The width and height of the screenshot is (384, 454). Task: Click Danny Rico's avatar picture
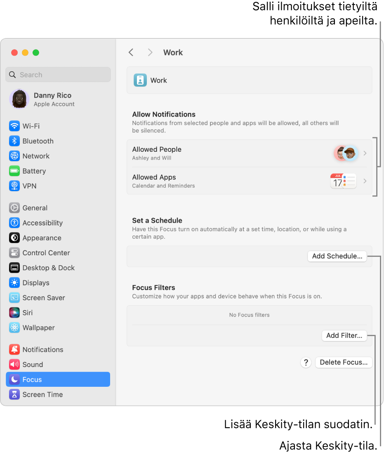pyautogui.click(x=19, y=99)
